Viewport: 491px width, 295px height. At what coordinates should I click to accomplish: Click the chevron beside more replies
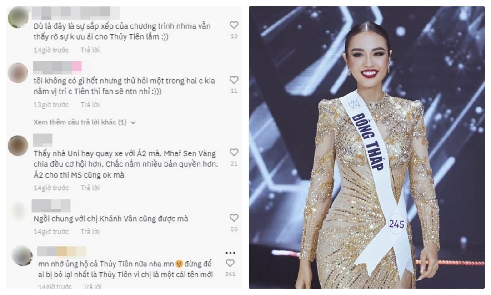tap(133, 122)
